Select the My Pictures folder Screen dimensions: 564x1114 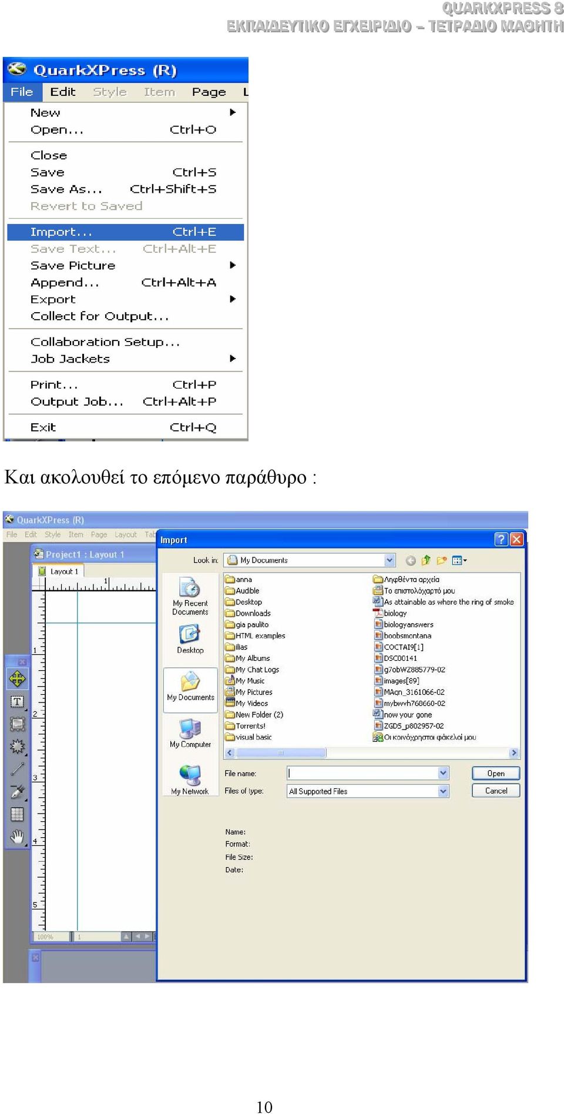249,693
